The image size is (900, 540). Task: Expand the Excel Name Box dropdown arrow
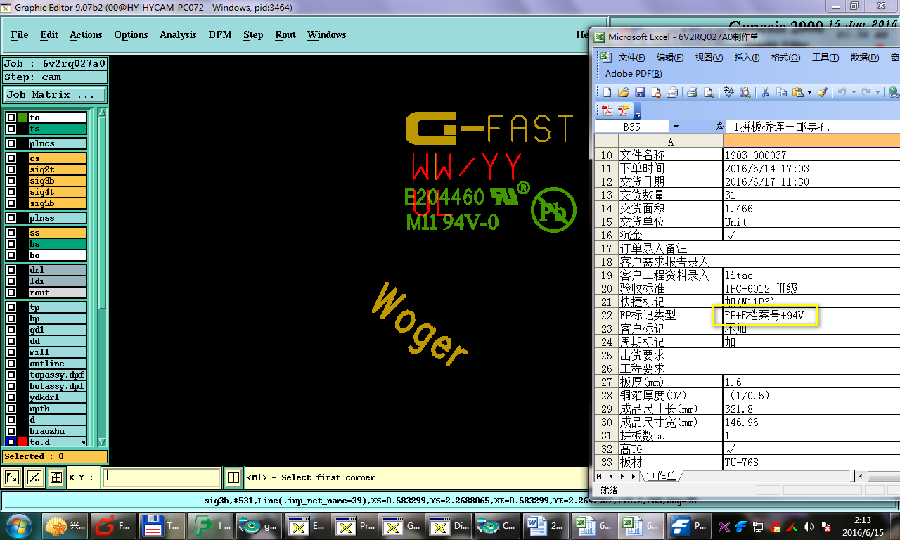point(676,127)
